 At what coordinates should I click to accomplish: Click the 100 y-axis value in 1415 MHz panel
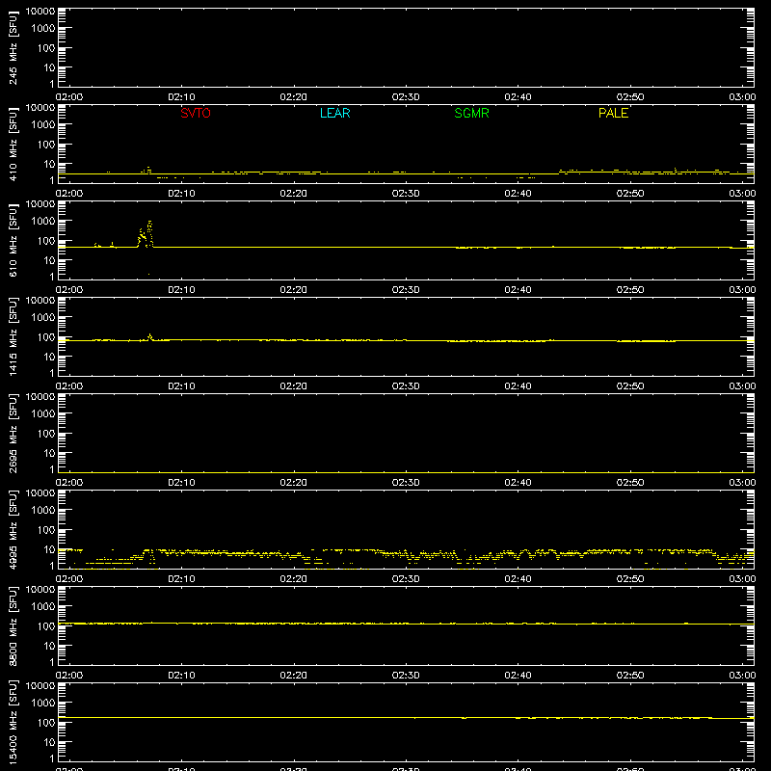46,337
